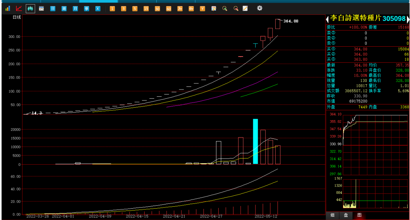Viewport: 410px width, 220px height.
Task: Click the 买③ price 363.80
Action: coord(361,60)
